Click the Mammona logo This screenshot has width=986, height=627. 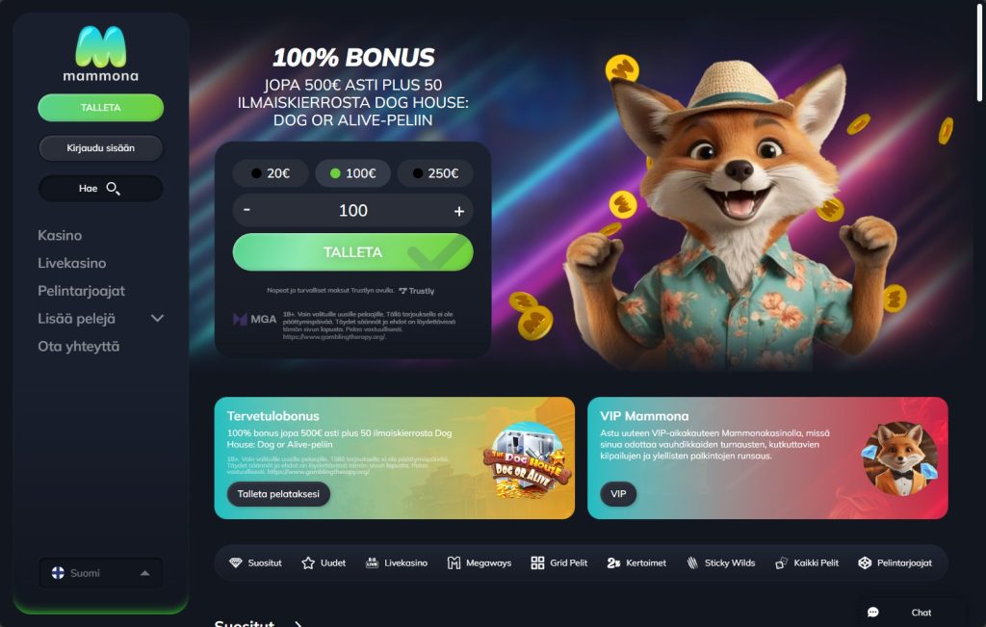point(100,54)
